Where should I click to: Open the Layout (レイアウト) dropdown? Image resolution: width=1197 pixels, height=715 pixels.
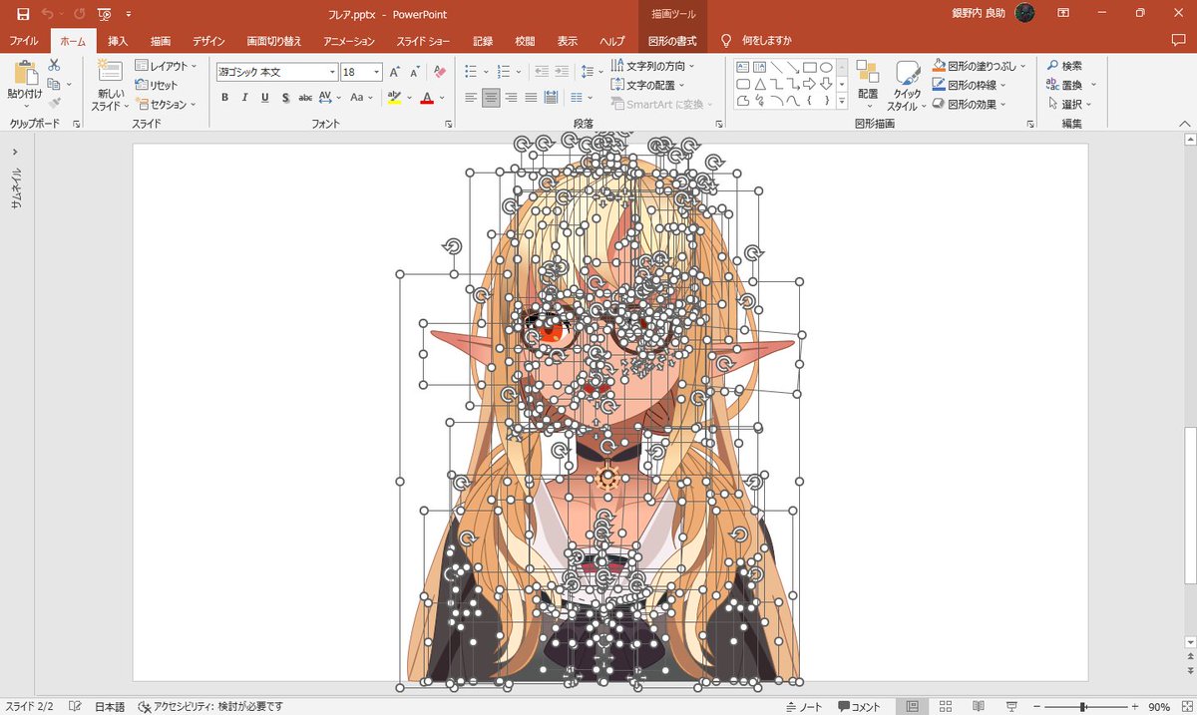click(x=166, y=66)
